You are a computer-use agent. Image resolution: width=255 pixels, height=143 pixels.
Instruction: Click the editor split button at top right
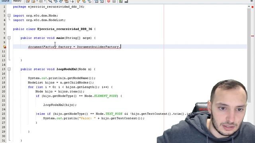click(252, 1)
